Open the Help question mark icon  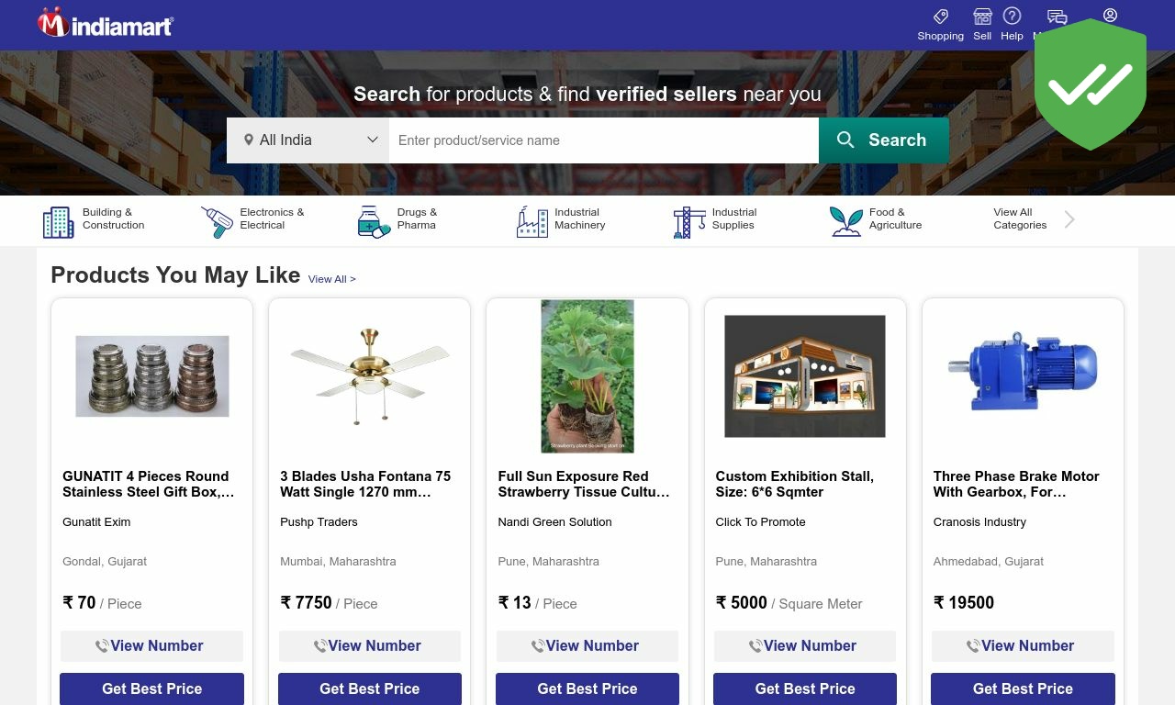[1012, 16]
